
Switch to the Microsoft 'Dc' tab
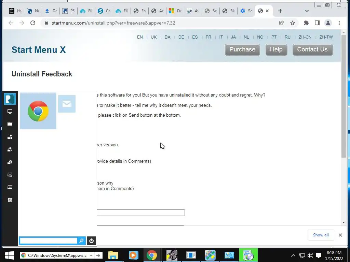click(175, 11)
